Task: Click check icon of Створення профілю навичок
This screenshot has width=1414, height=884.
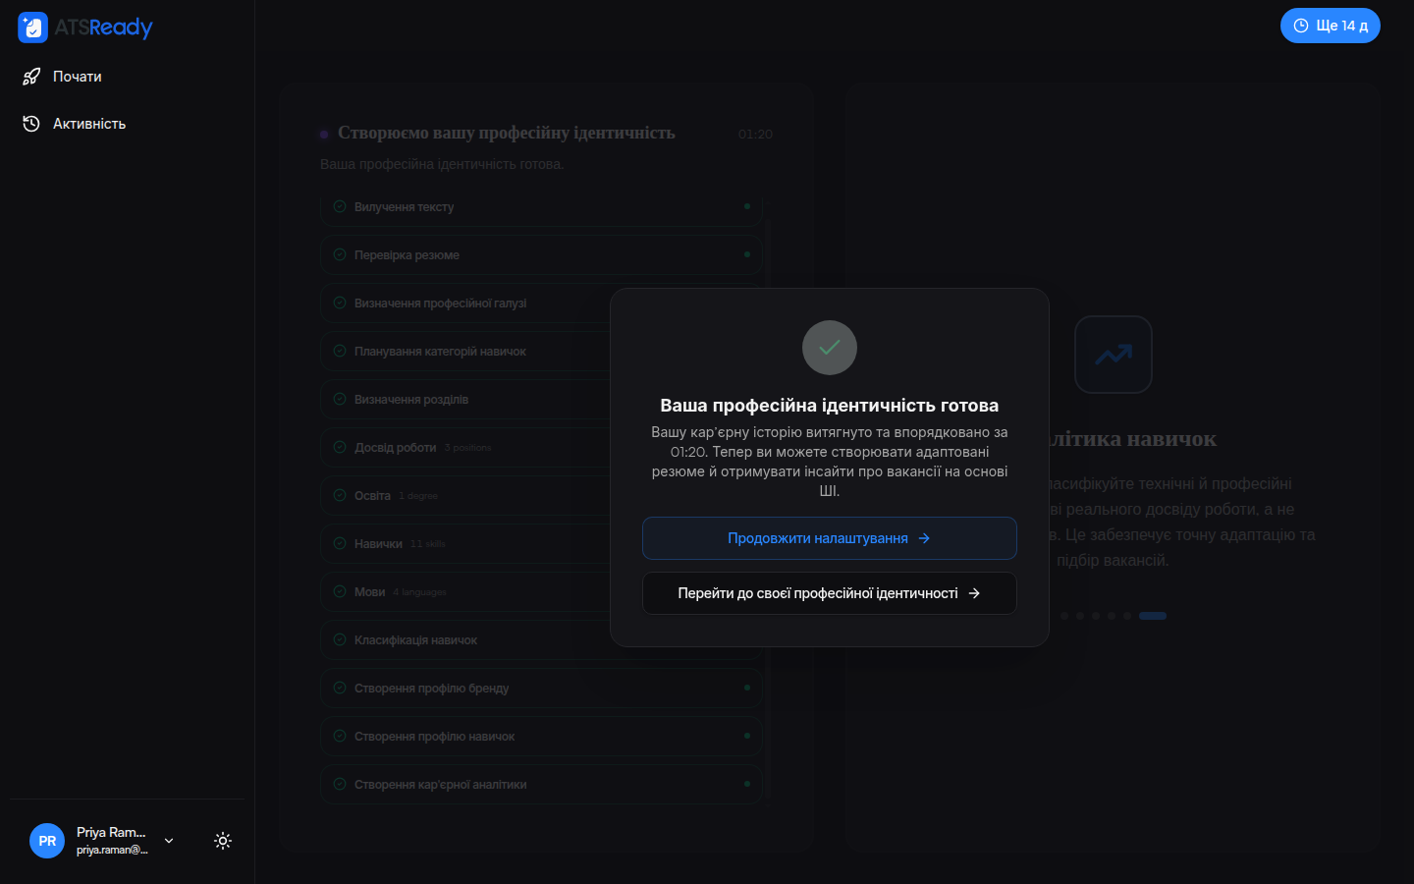Action: click(340, 736)
